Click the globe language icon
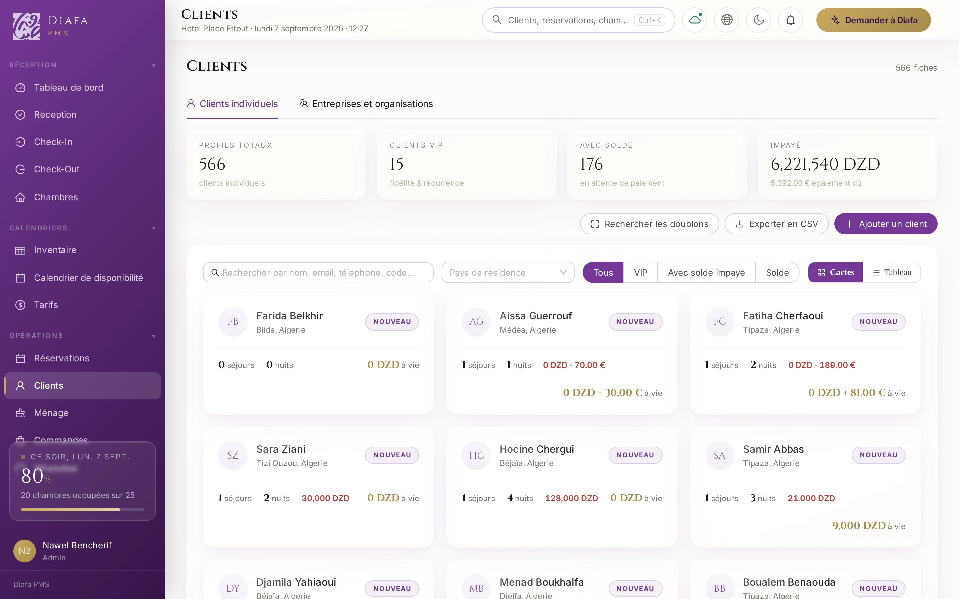This screenshot has height=599, width=959. (726, 20)
